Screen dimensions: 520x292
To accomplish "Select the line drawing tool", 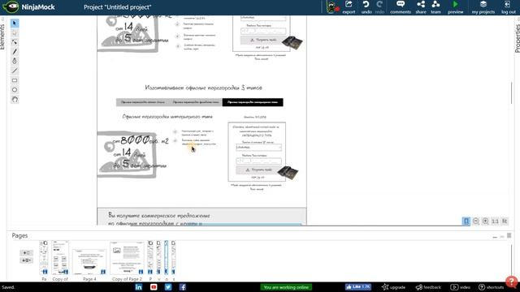I will pyautogui.click(x=15, y=71).
